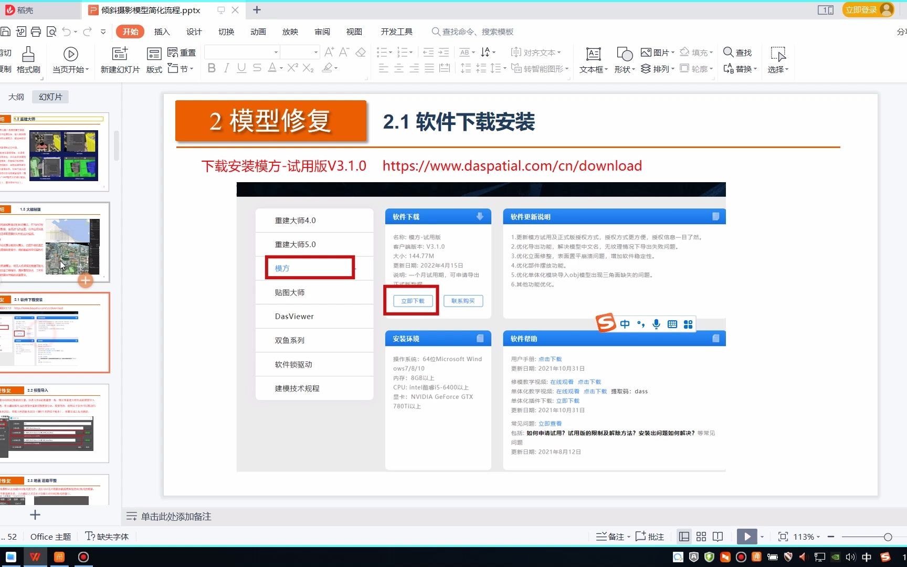This screenshot has width=907, height=567.
Task: Switch to reading view icon
Action: (x=718, y=537)
